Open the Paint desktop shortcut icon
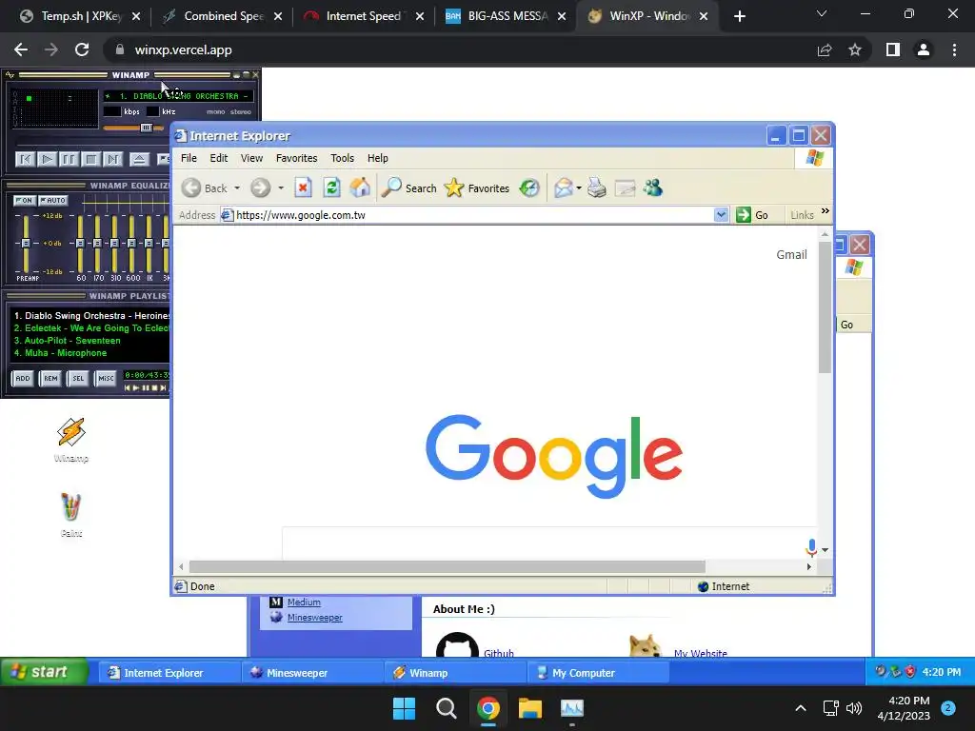This screenshot has width=975, height=731. pos(70,507)
